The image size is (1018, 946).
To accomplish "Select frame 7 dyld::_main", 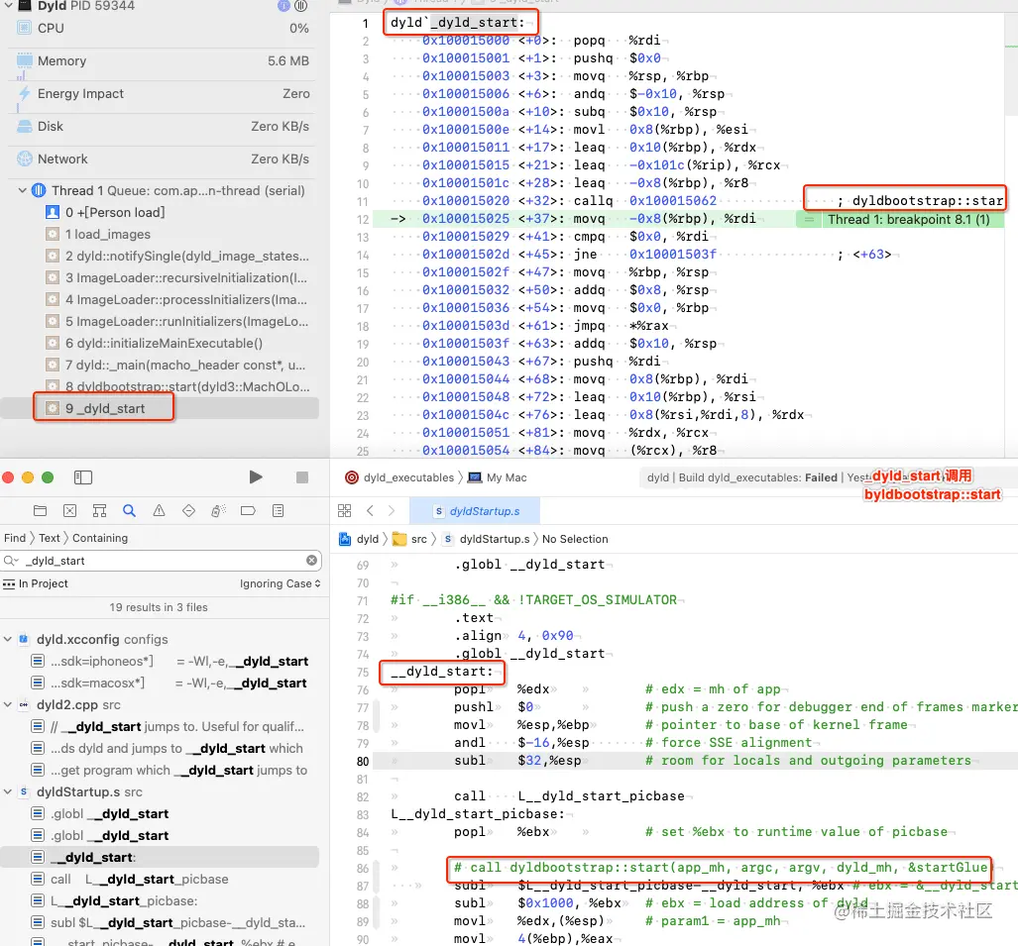I will [x=175, y=366].
